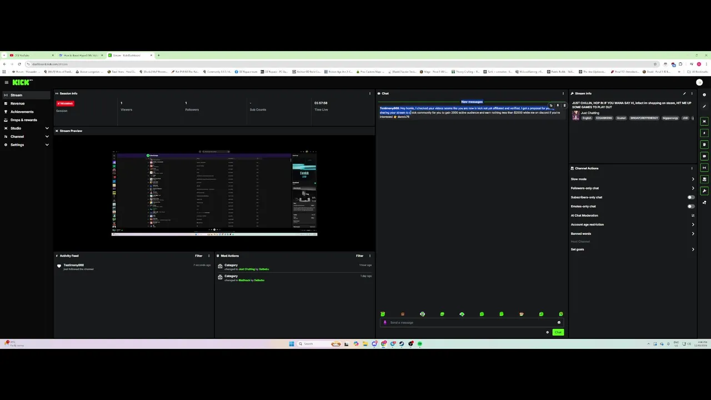
Task: Click the bottom rail connected-dots icon
Action: (704, 203)
